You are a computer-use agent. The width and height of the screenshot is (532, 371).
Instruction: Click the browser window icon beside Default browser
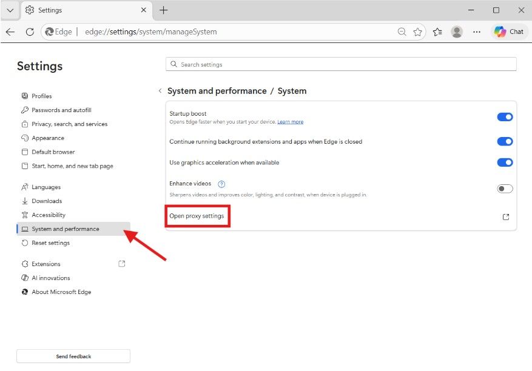pyautogui.click(x=25, y=152)
